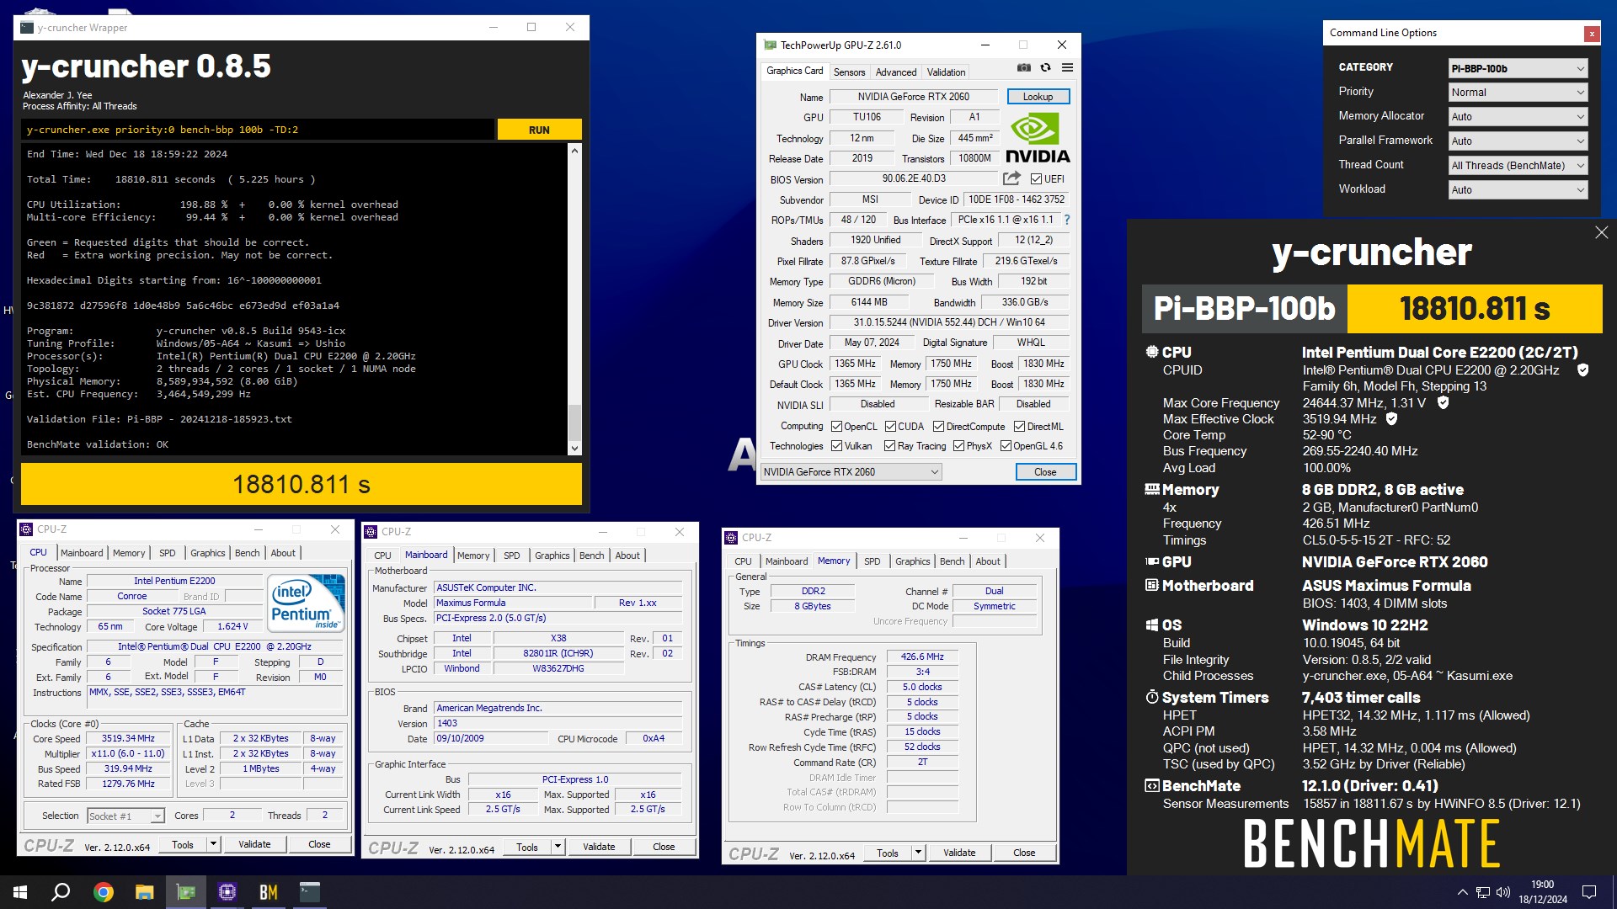Viewport: 1617px width, 909px height.
Task: Open Google Chrome from taskbar
Action: click(103, 892)
